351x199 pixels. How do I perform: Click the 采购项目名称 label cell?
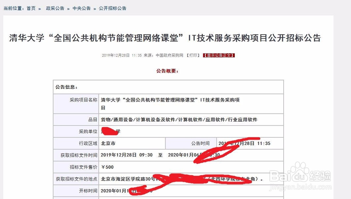76,104
